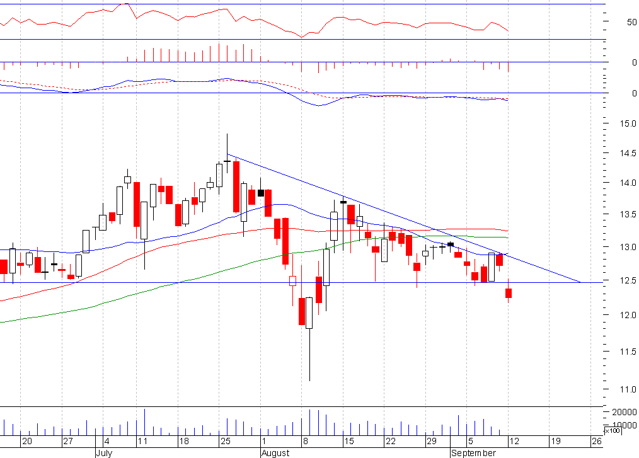Click the date label 26 on the time axis
Screen dimensions: 639x458
point(597,441)
